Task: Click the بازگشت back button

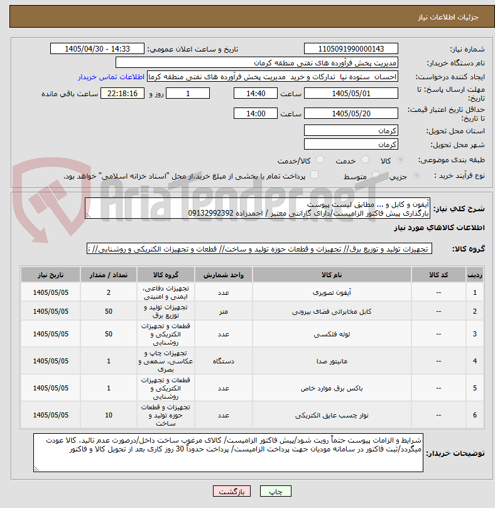Action: (x=231, y=491)
